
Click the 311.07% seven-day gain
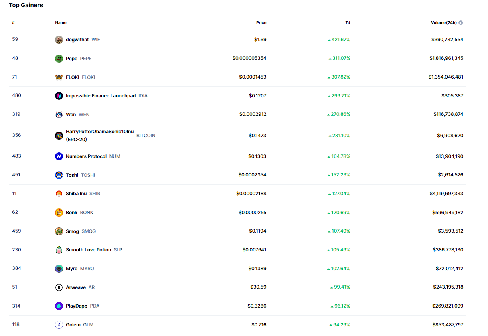tap(339, 59)
